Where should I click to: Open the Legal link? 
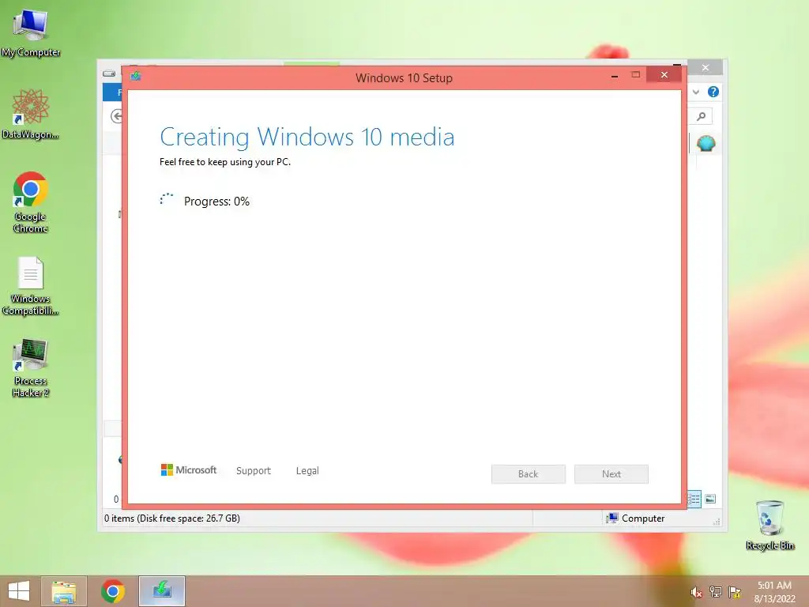tap(307, 470)
